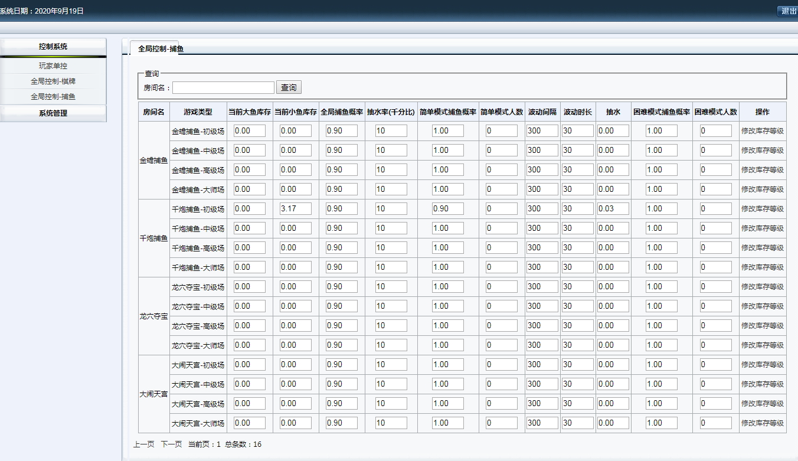Click 波动间隔 field for 大闹天宫-大师场
Viewport: 798px width, 461px height.
pyautogui.click(x=542, y=423)
